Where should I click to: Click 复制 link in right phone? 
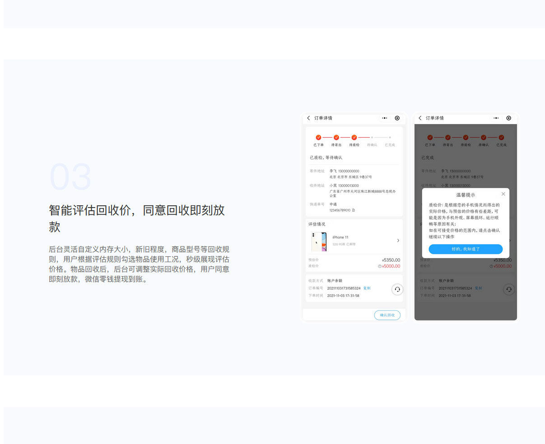pos(479,288)
